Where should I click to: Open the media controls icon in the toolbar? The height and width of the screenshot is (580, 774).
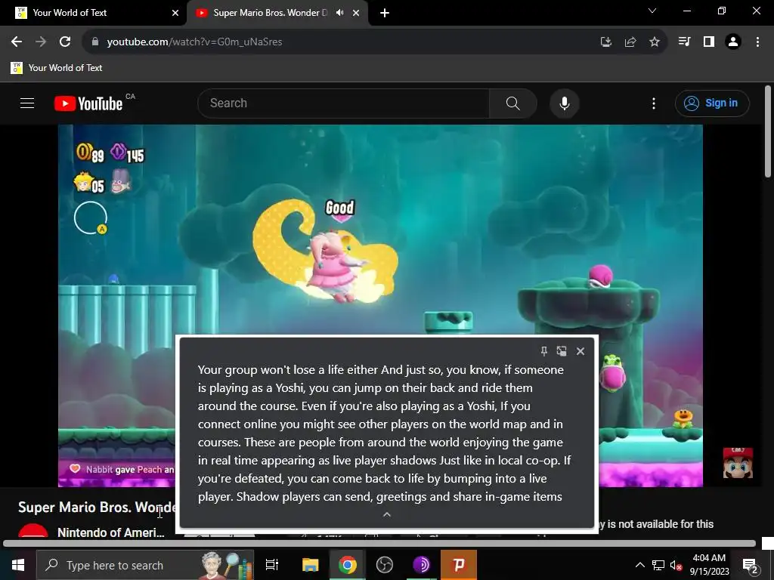pyautogui.click(x=684, y=42)
